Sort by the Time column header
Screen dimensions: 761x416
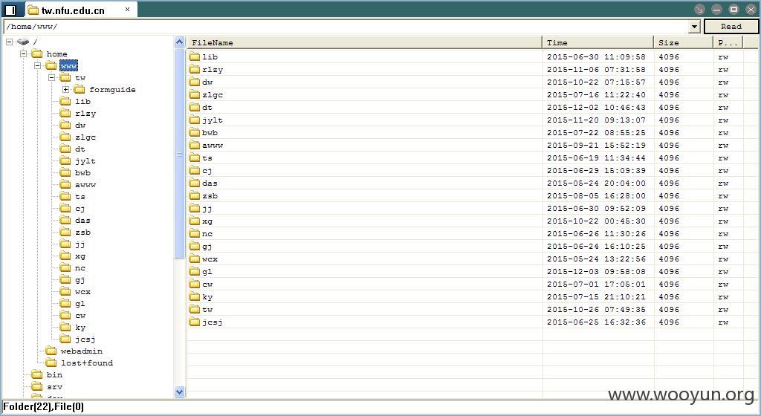(598, 42)
